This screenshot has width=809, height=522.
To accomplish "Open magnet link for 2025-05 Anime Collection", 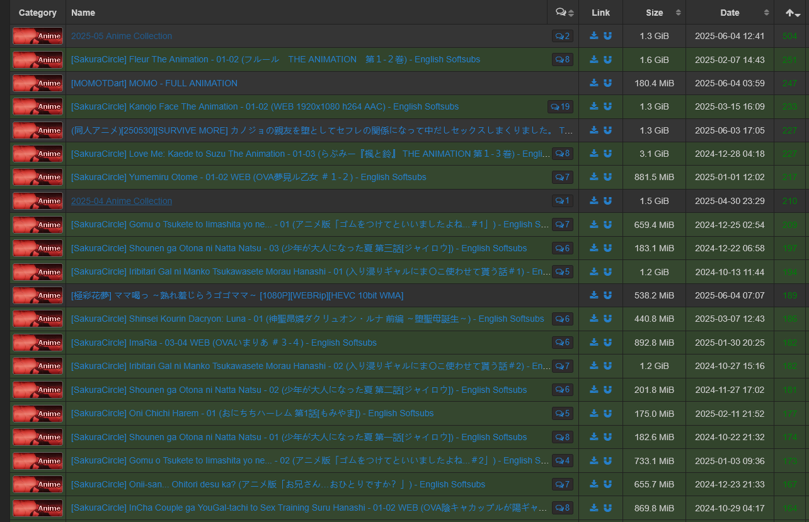I will click(x=607, y=36).
